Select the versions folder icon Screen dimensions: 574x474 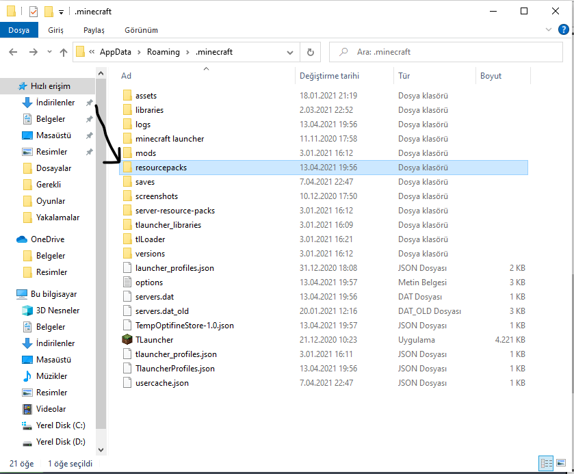[127, 253]
